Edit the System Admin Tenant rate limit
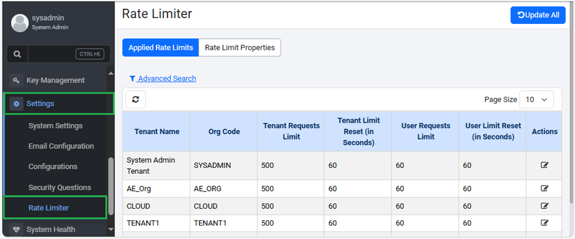 point(544,165)
